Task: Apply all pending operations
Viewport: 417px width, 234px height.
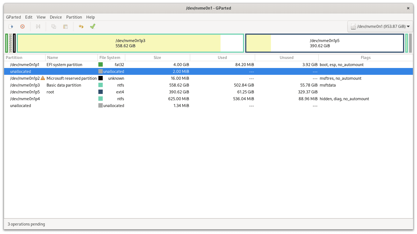Action: pyautogui.click(x=92, y=26)
